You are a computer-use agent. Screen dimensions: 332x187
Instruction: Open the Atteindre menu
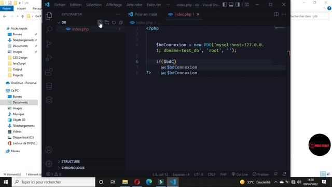(x=134, y=5)
